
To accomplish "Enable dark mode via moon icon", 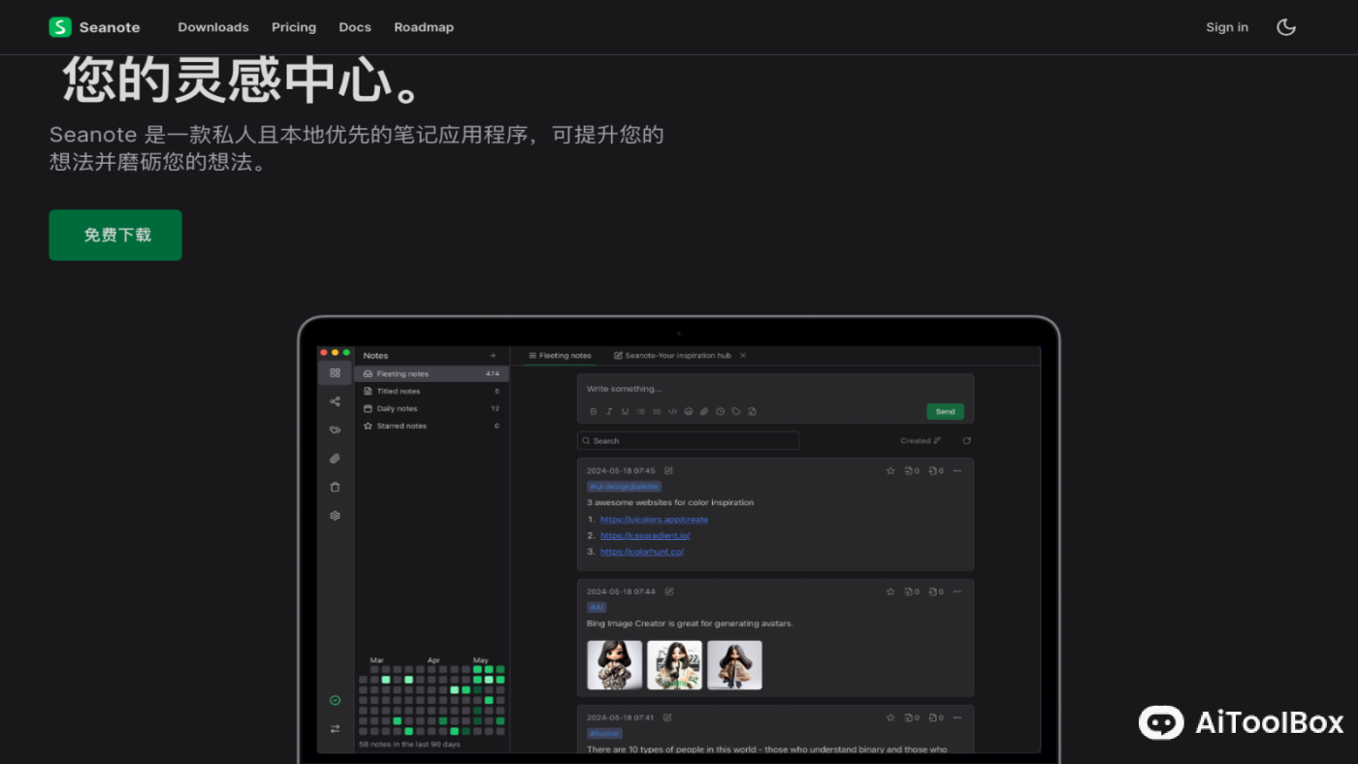I will (x=1285, y=27).
